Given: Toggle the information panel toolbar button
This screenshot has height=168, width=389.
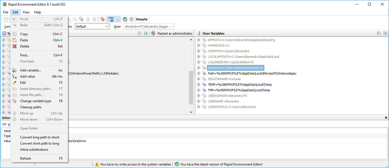Looking at the screenshot, I should coord(111,19).
